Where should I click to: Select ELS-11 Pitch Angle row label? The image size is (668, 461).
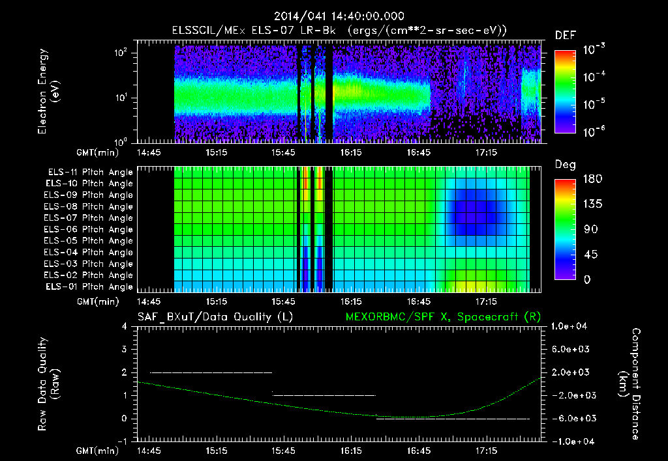pyautogui.click(x=90, y=173)
